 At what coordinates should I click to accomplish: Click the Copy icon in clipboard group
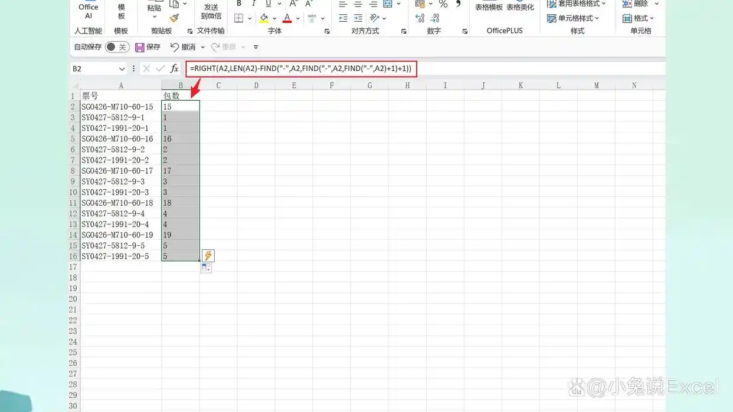[x=174, y=4]
